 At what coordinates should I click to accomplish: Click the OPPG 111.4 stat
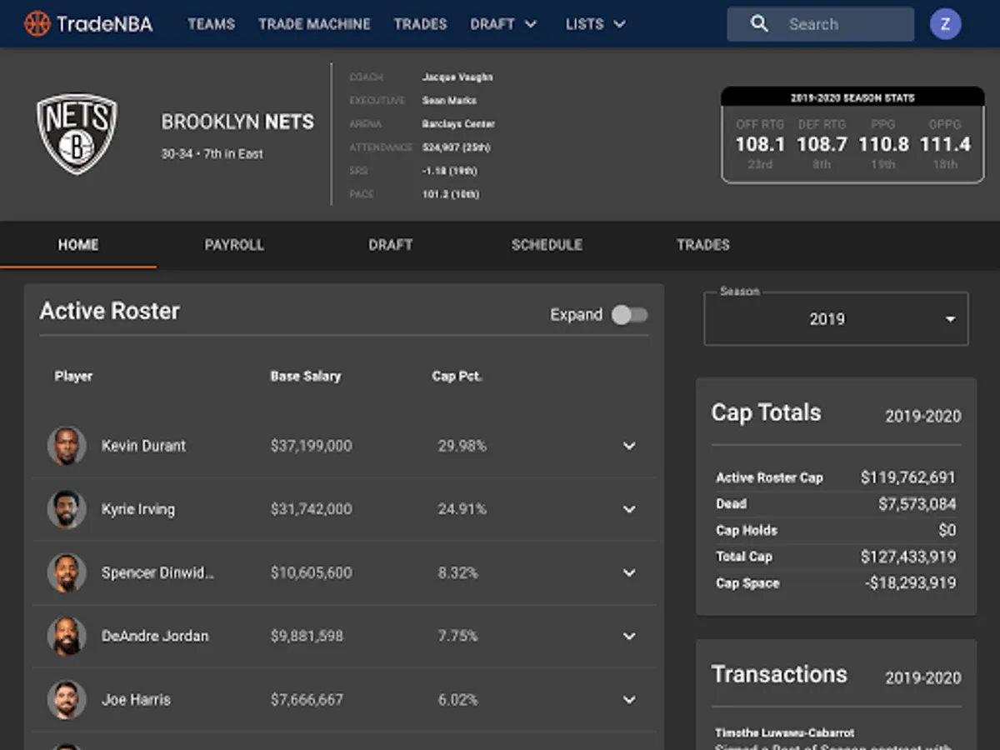click(945, 143)
